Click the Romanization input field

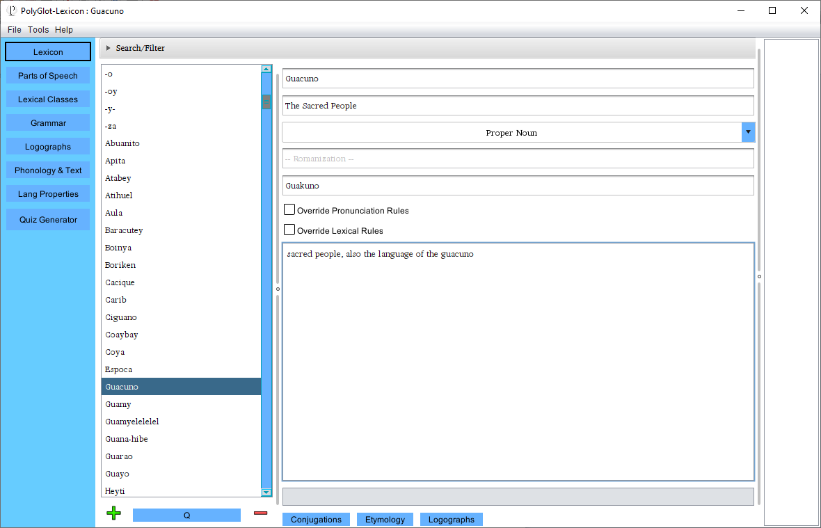coord(518,159)
